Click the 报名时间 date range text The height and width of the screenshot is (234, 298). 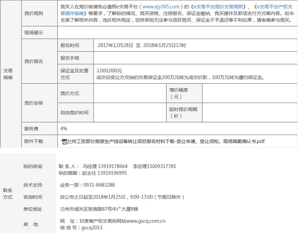point(142,45)
